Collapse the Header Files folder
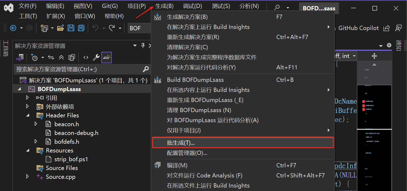 point(27,115)
